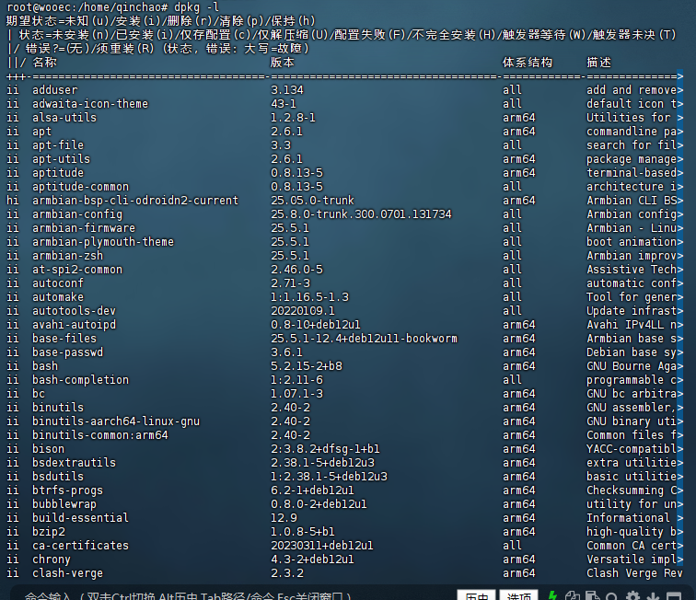Select package name binutils-common:arm64
696x600 pixels.
(99, 435)
